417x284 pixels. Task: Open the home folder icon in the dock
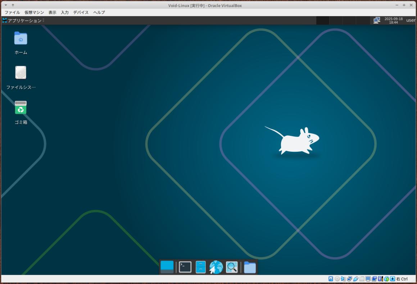click(x=250, y=267)
